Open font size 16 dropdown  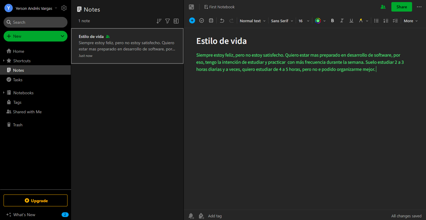[x=304, y=21]
